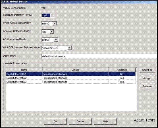Click the Remove button
The width and height of the screenshot is (158, 128).
[147, 86]
